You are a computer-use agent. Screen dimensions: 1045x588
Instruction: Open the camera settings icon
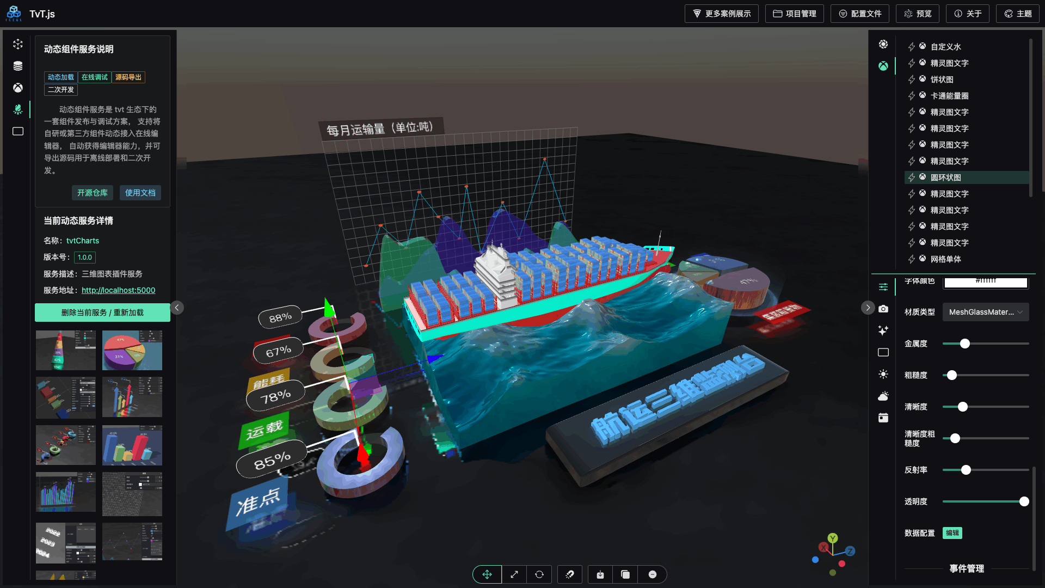tap(883, 309)
